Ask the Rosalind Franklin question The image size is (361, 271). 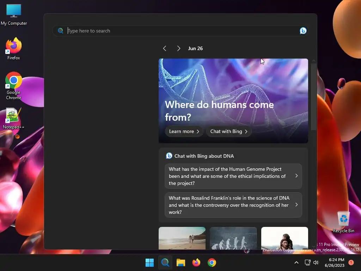pos(233,205)
